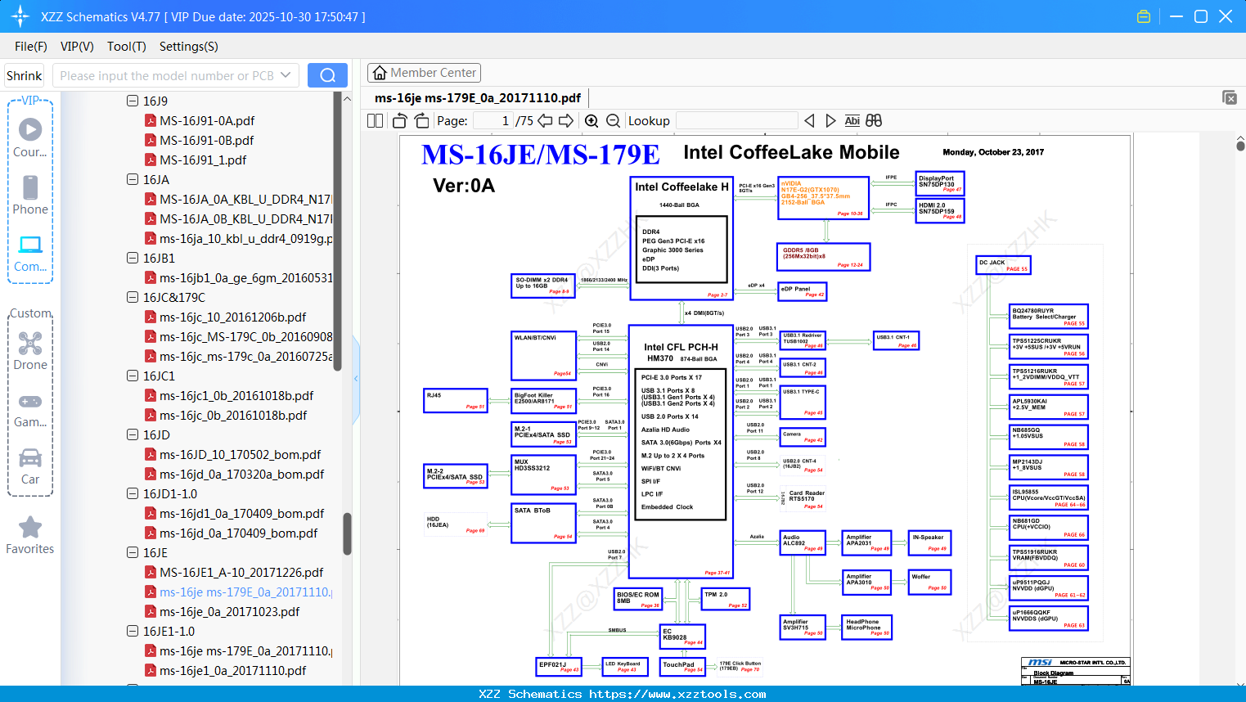Image resolution: width=1246 pixels, height=702 pixels.
Task: Open ms-16je1_0a_20171110.pdf from the tree
Action: pyautogui.click(x=233, y=670)
